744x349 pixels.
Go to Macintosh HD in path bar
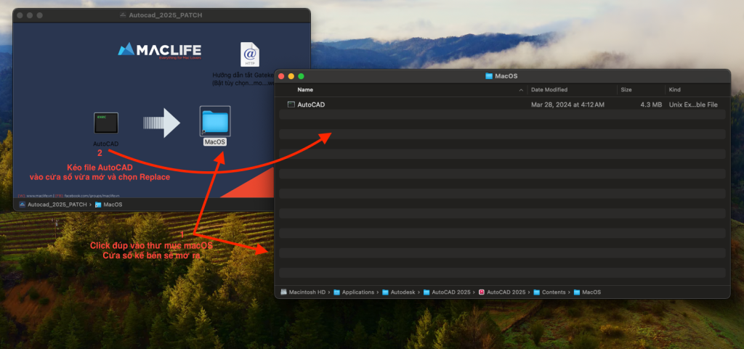(x=304, y=292)
